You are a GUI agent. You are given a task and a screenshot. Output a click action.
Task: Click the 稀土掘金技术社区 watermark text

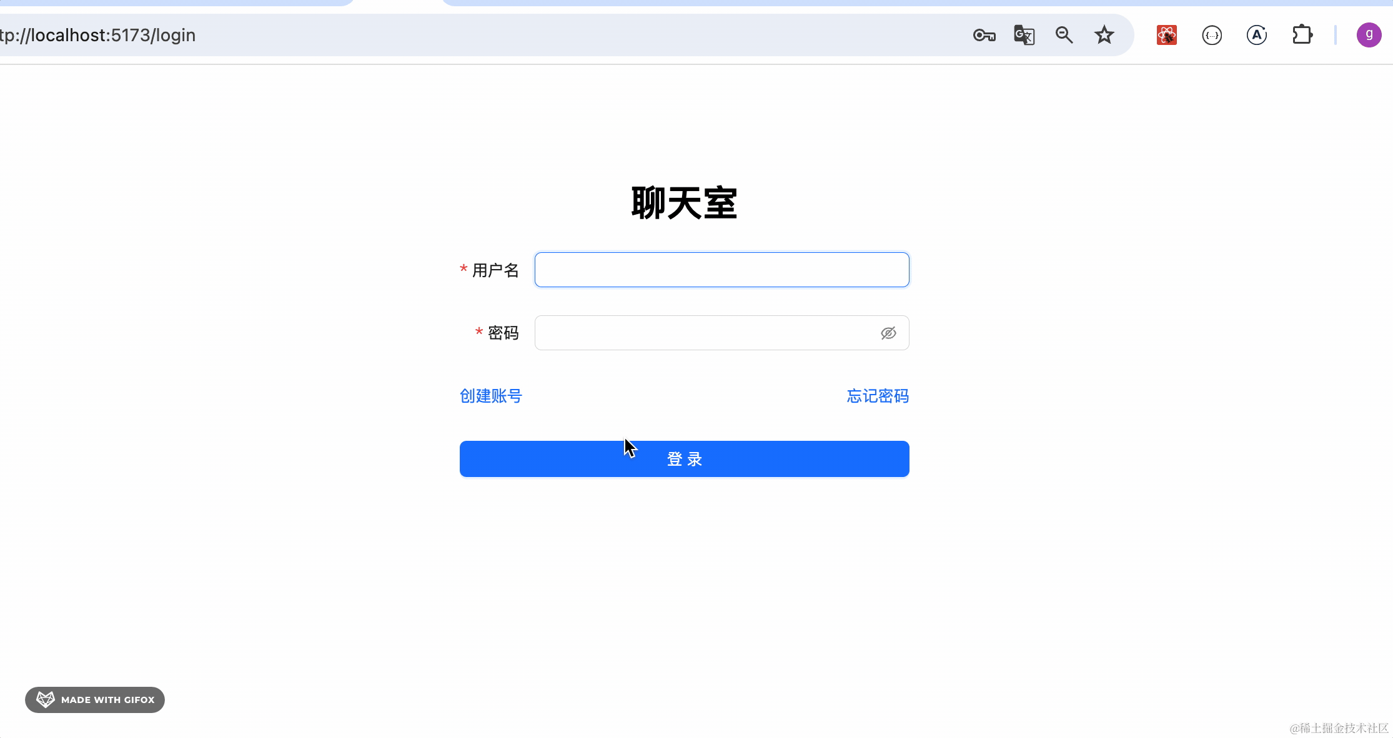1339,728
